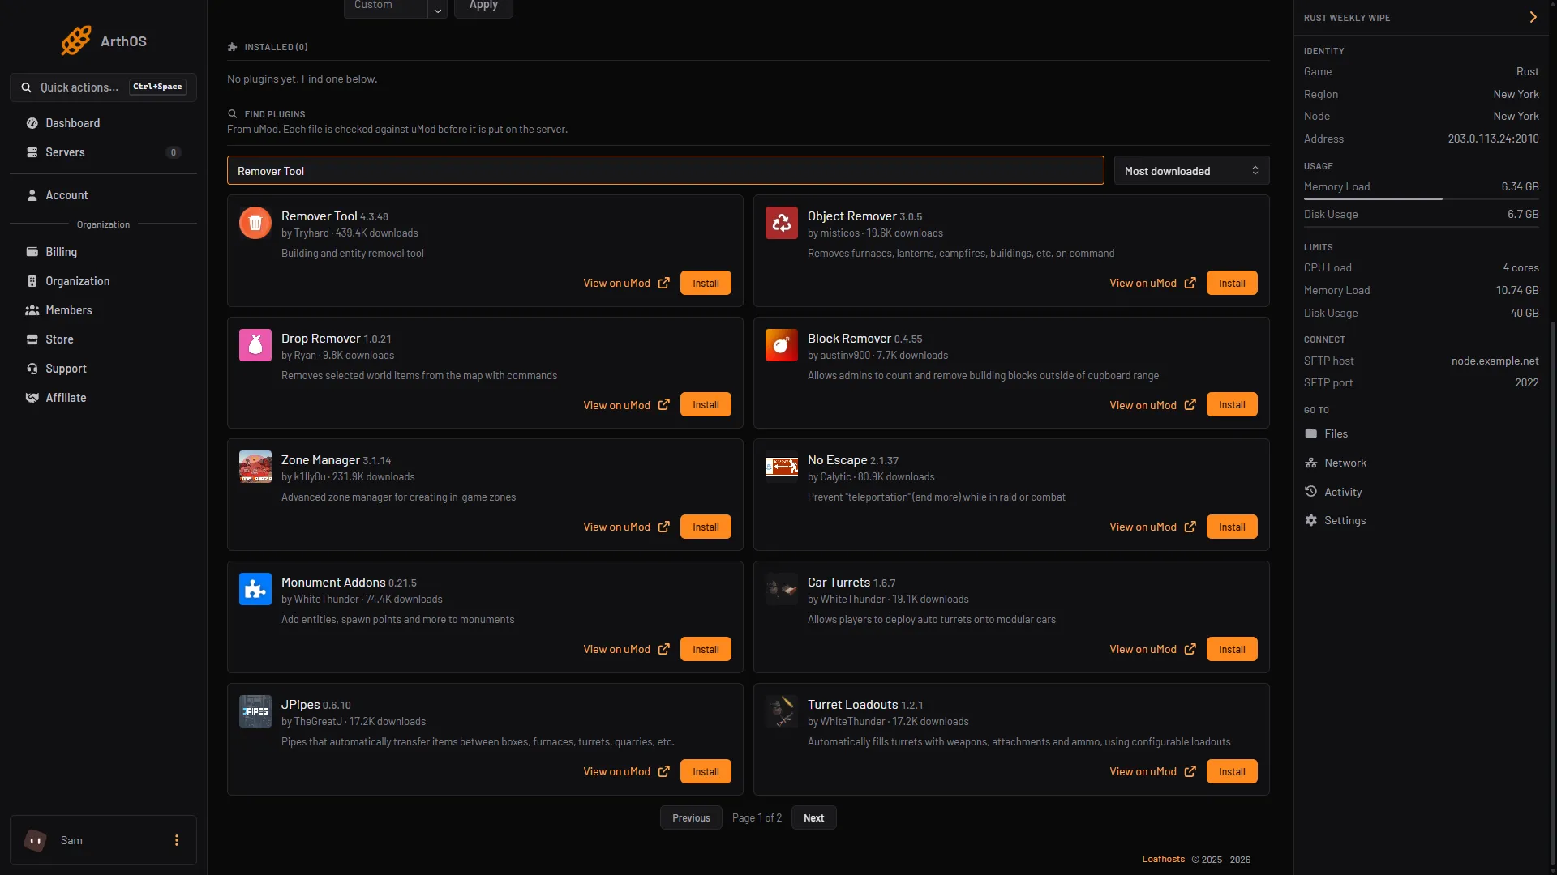Click the Apply button
This screenshot has width=1557, height=875.
click(x=483, y=6)
